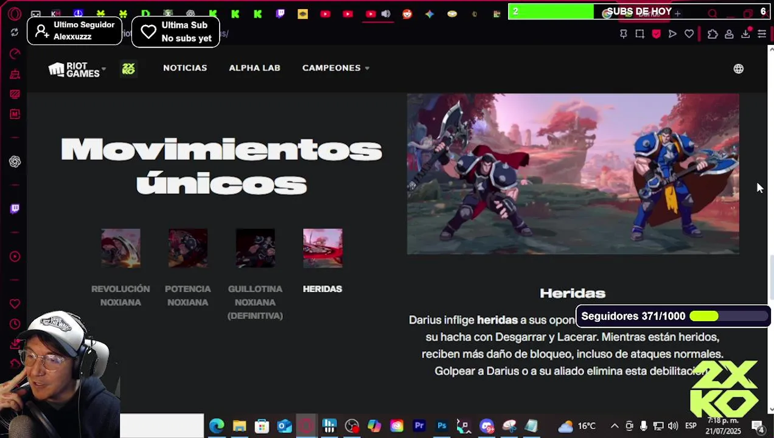The width and height of the screenshot is (774, 438).
Task: Mute the YouTube tab playing audio
Action: [x=386, y=13]
